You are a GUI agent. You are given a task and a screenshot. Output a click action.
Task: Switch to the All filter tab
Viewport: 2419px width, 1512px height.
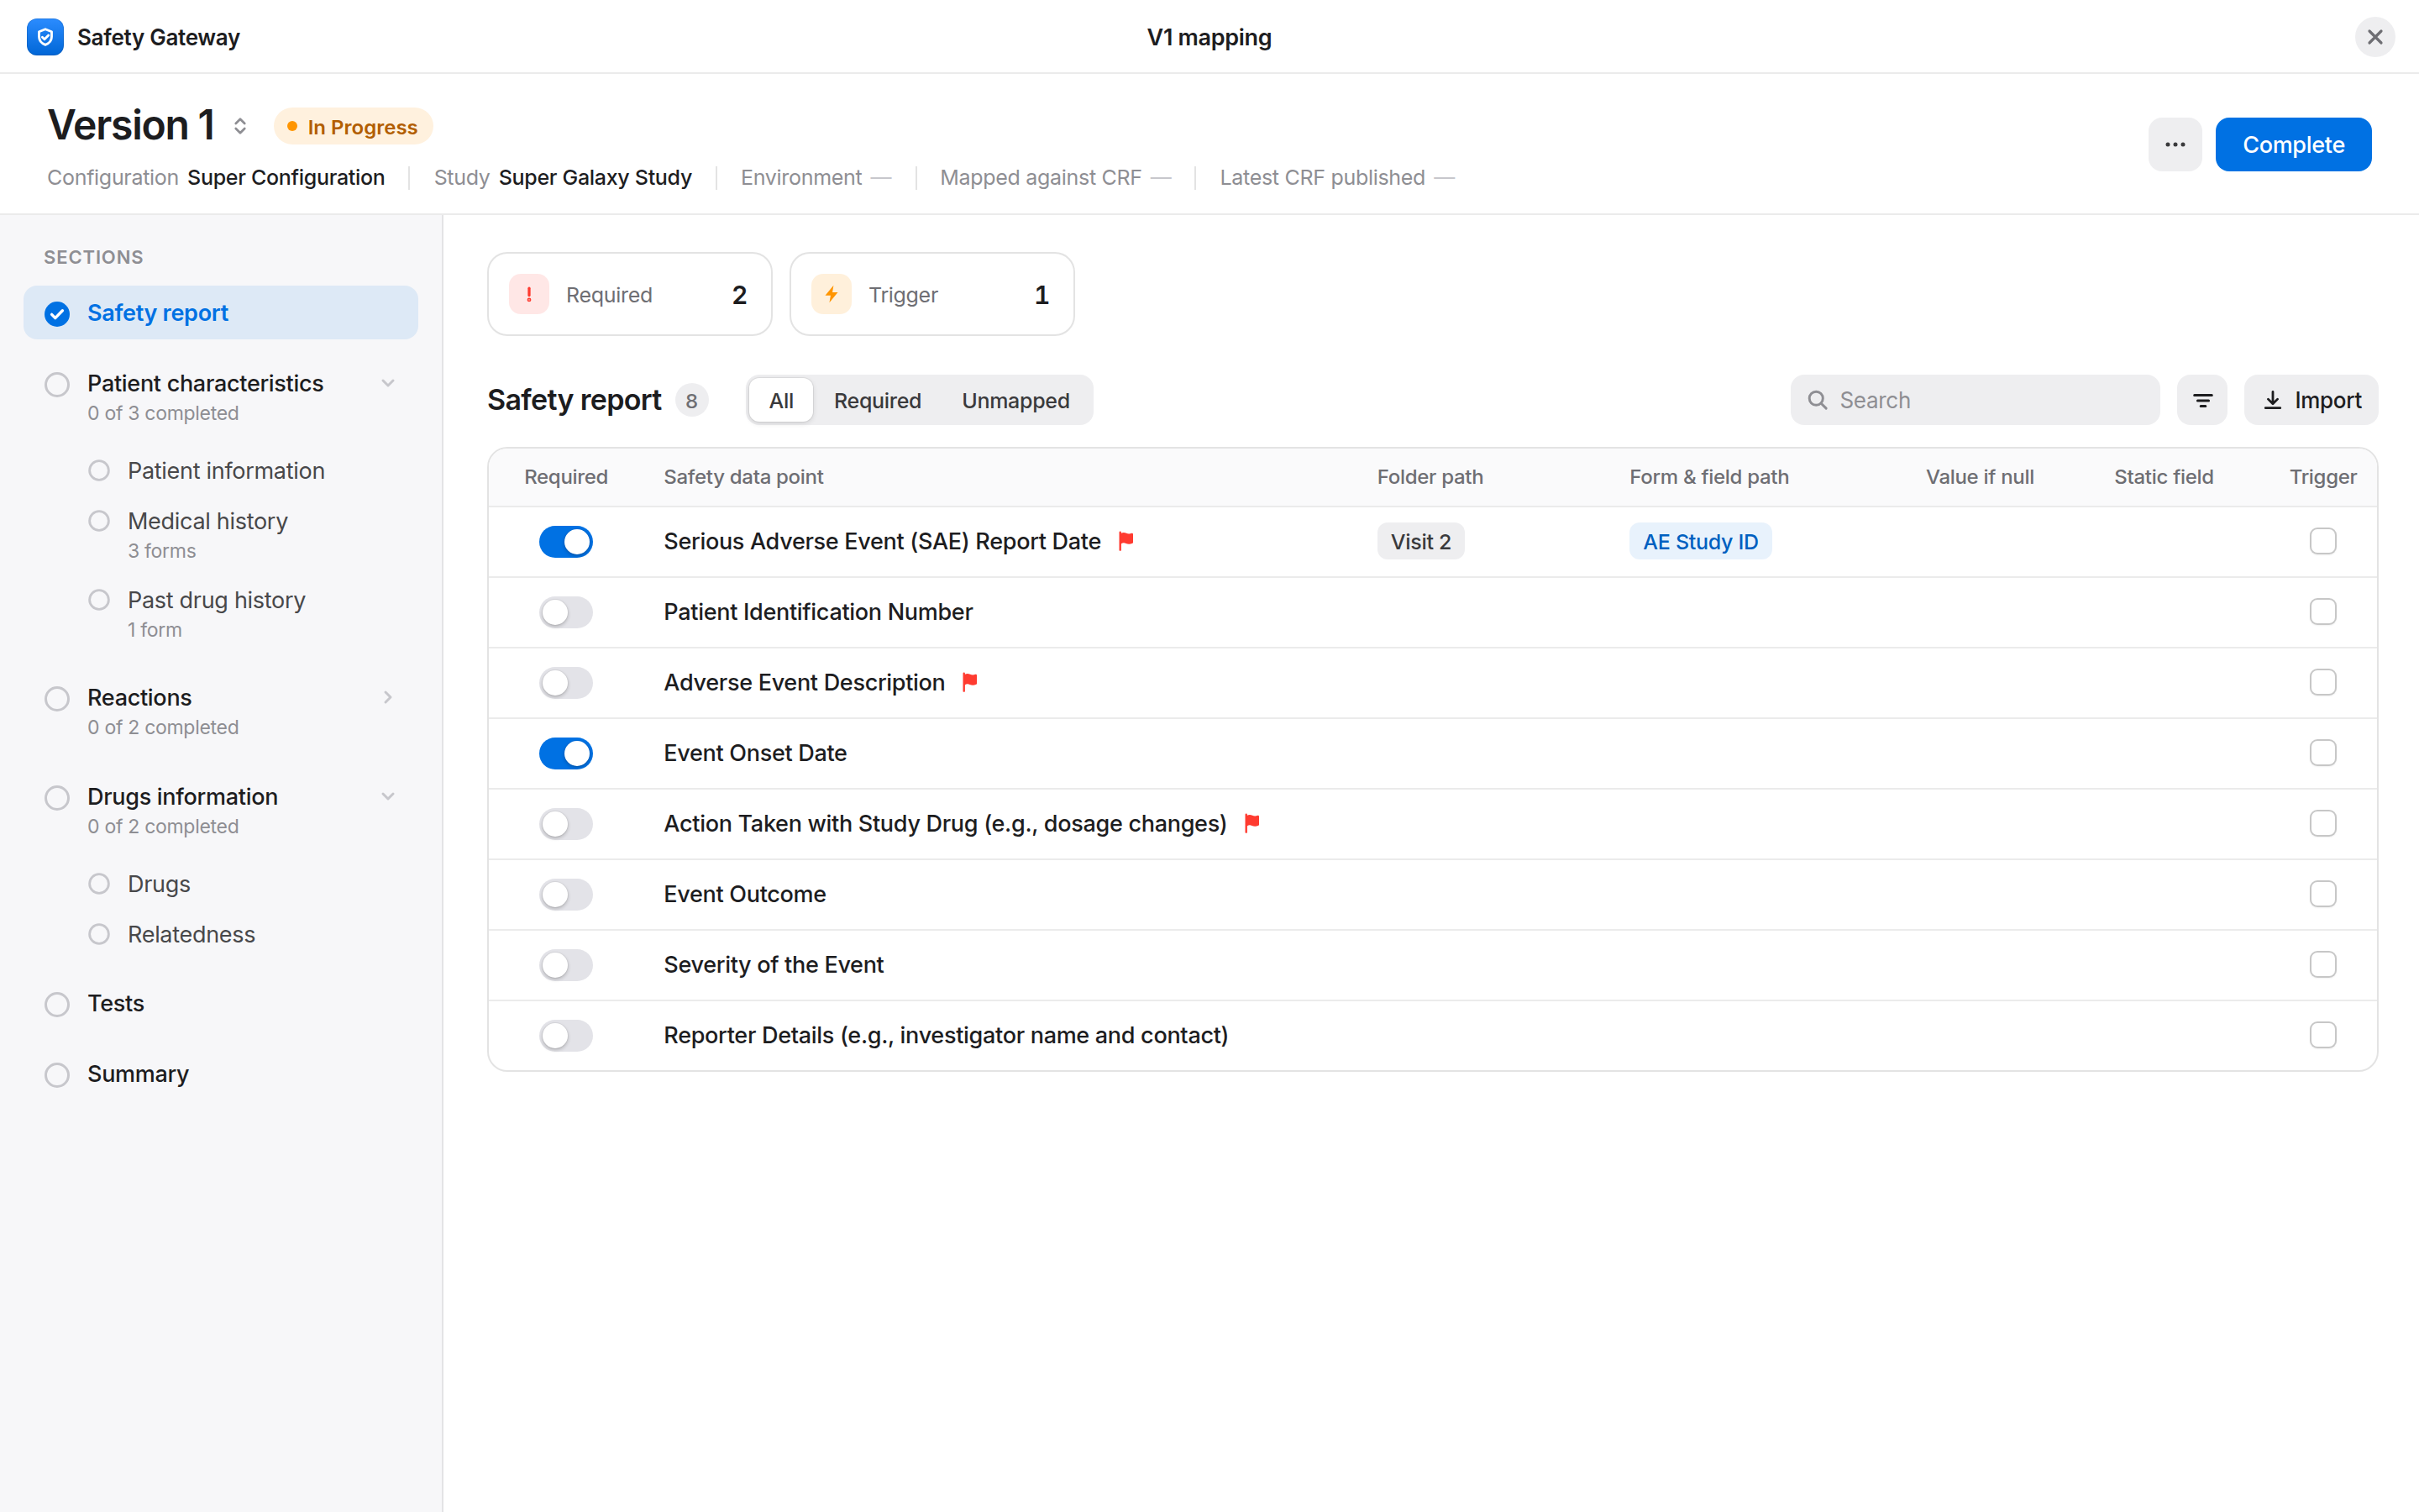tap(780, 400)
